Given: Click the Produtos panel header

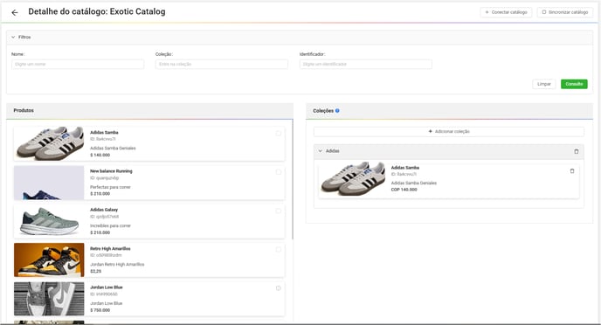Looking at the screenshot, I should point(150,110).
